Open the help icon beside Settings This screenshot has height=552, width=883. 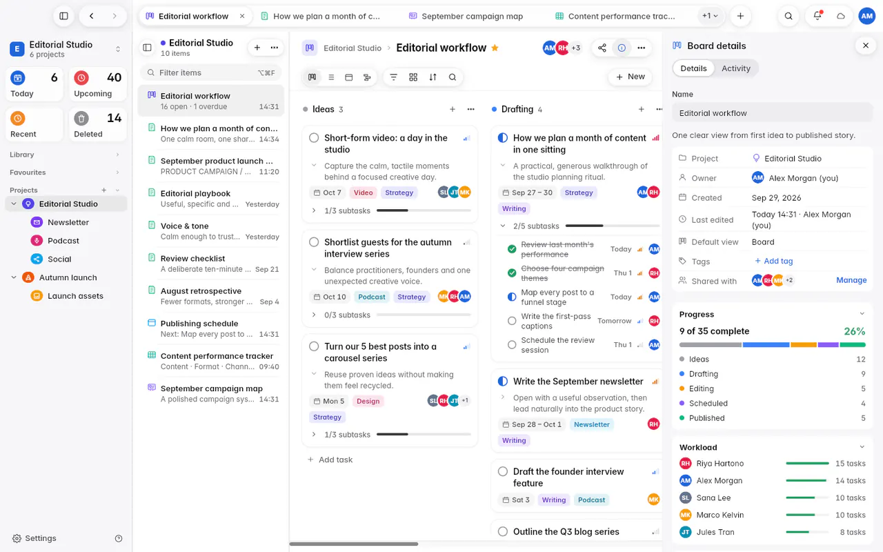pos(119,538)
